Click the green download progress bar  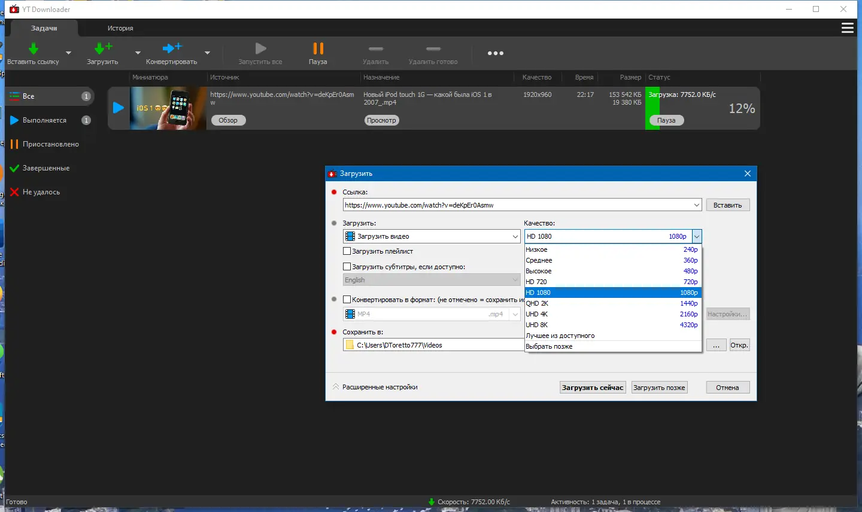tap(652, 108)
